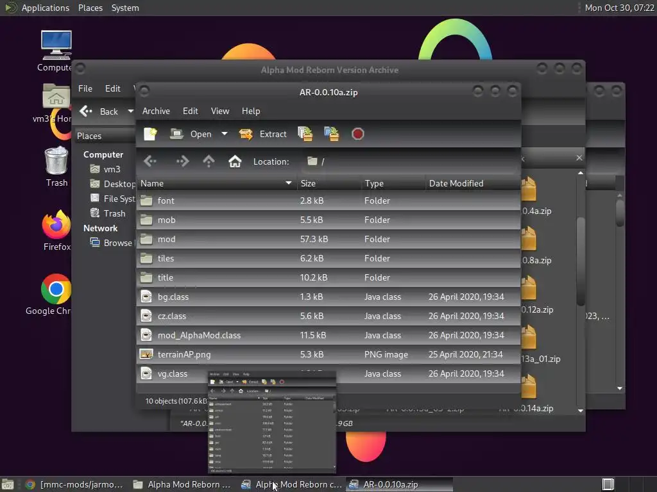Viewport: 657px width, 492px height.
Task: Open the Applications menu in top panel
Action: pyautogui.click(x=46, y=8)
